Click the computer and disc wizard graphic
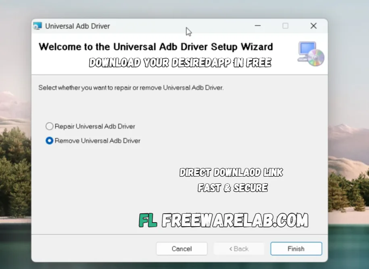This screenshot has height=269, width=369. 311,54
